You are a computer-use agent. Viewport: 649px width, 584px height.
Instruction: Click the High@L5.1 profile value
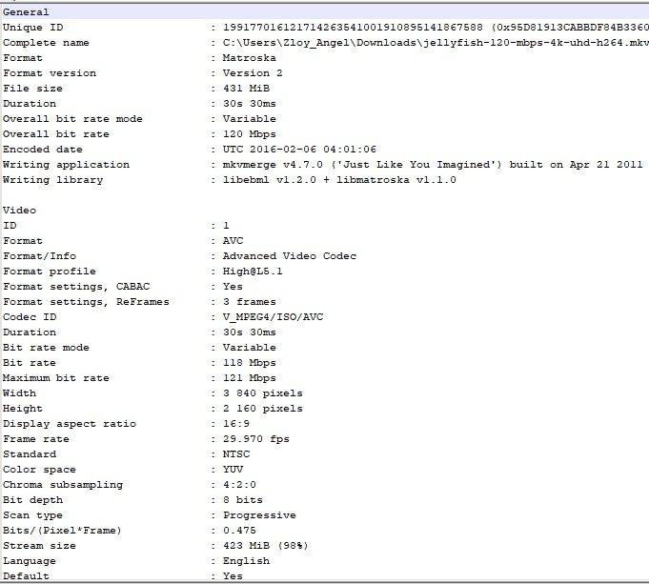click(x=253, y=272)
